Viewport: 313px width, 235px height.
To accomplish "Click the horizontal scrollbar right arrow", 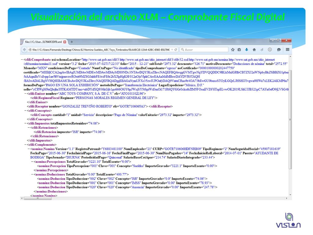I will 287,198.
